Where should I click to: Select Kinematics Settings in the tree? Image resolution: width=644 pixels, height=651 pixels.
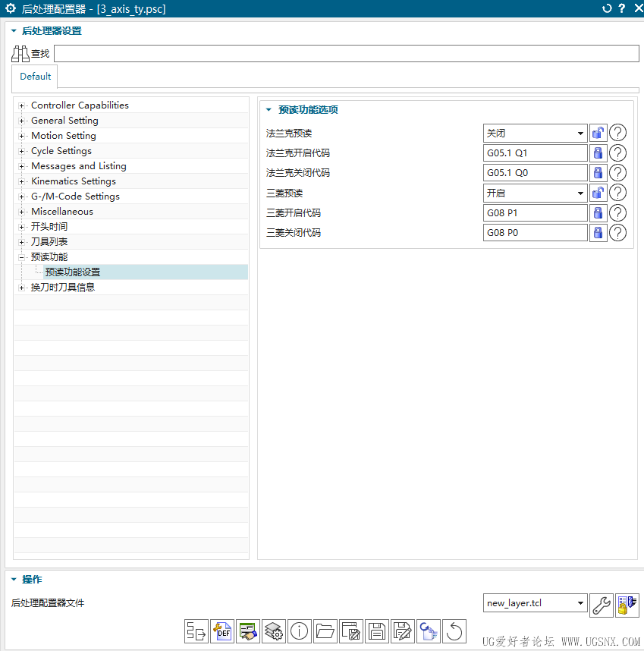(x=74, y=181)
